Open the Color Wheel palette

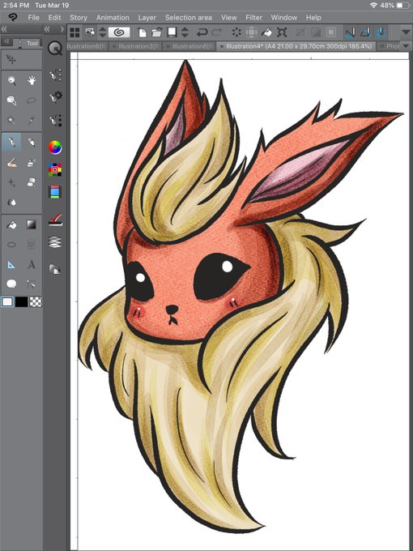[x=55, y=147]
